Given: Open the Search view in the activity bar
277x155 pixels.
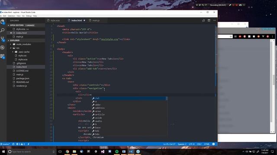Looking at the screenshot, I should (3, 30).
